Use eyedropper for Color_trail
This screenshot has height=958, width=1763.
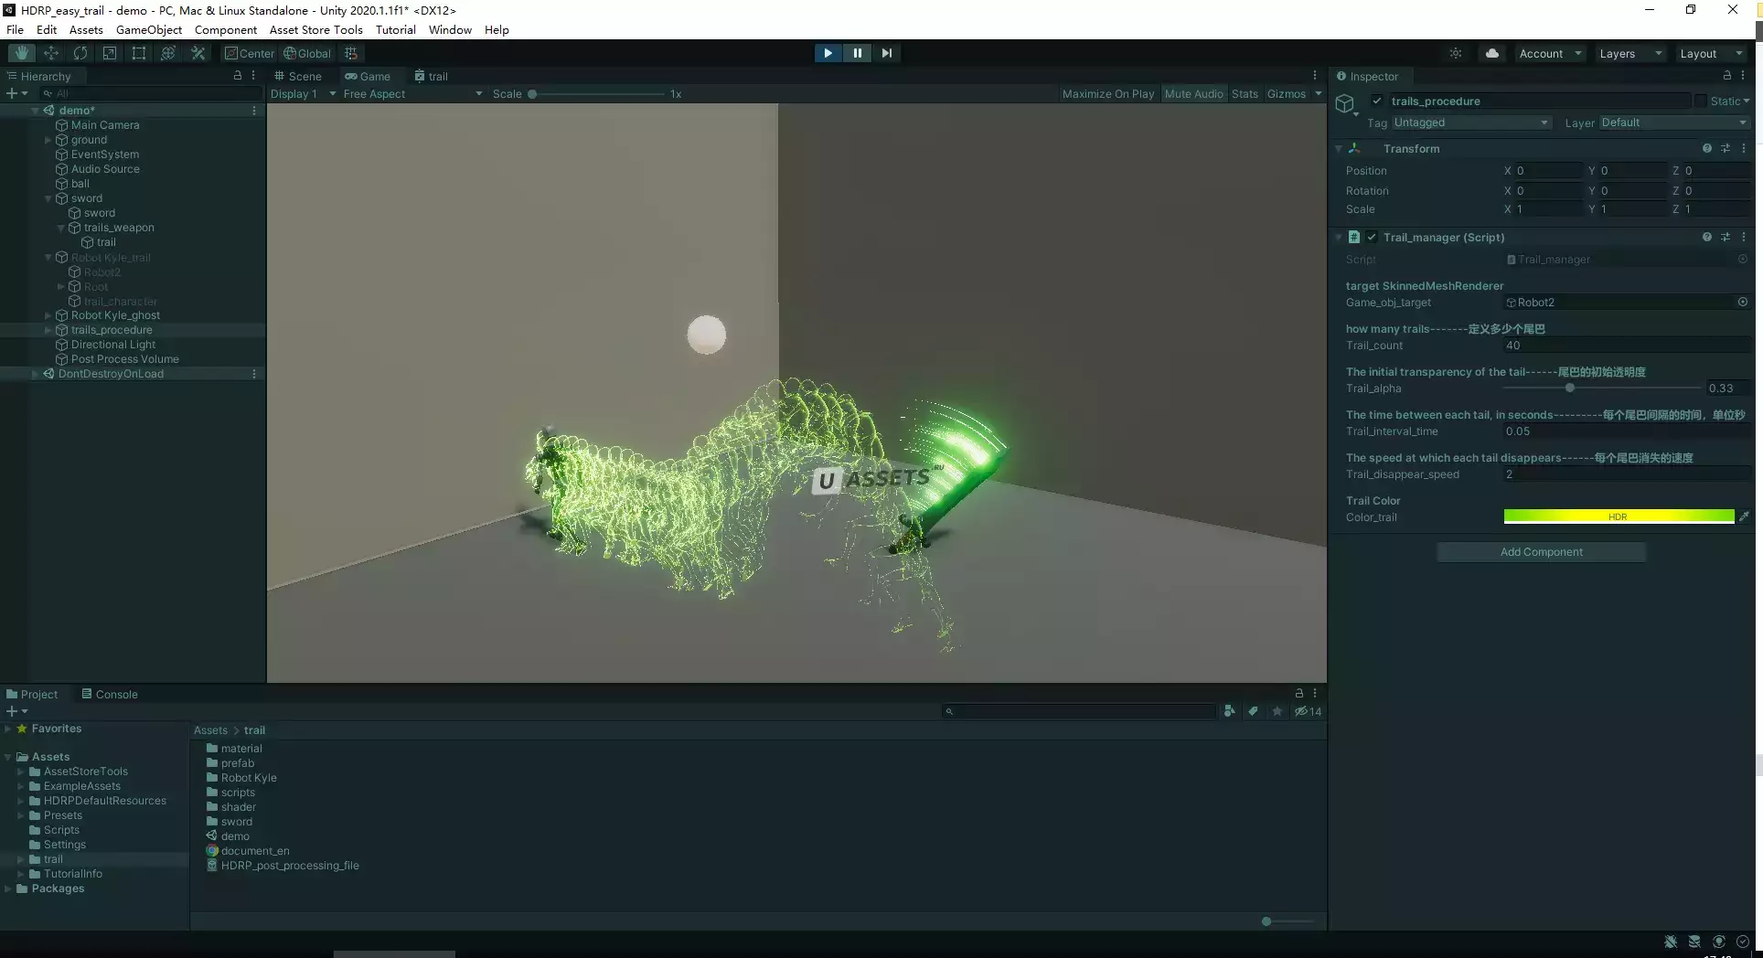[1744, 516]
